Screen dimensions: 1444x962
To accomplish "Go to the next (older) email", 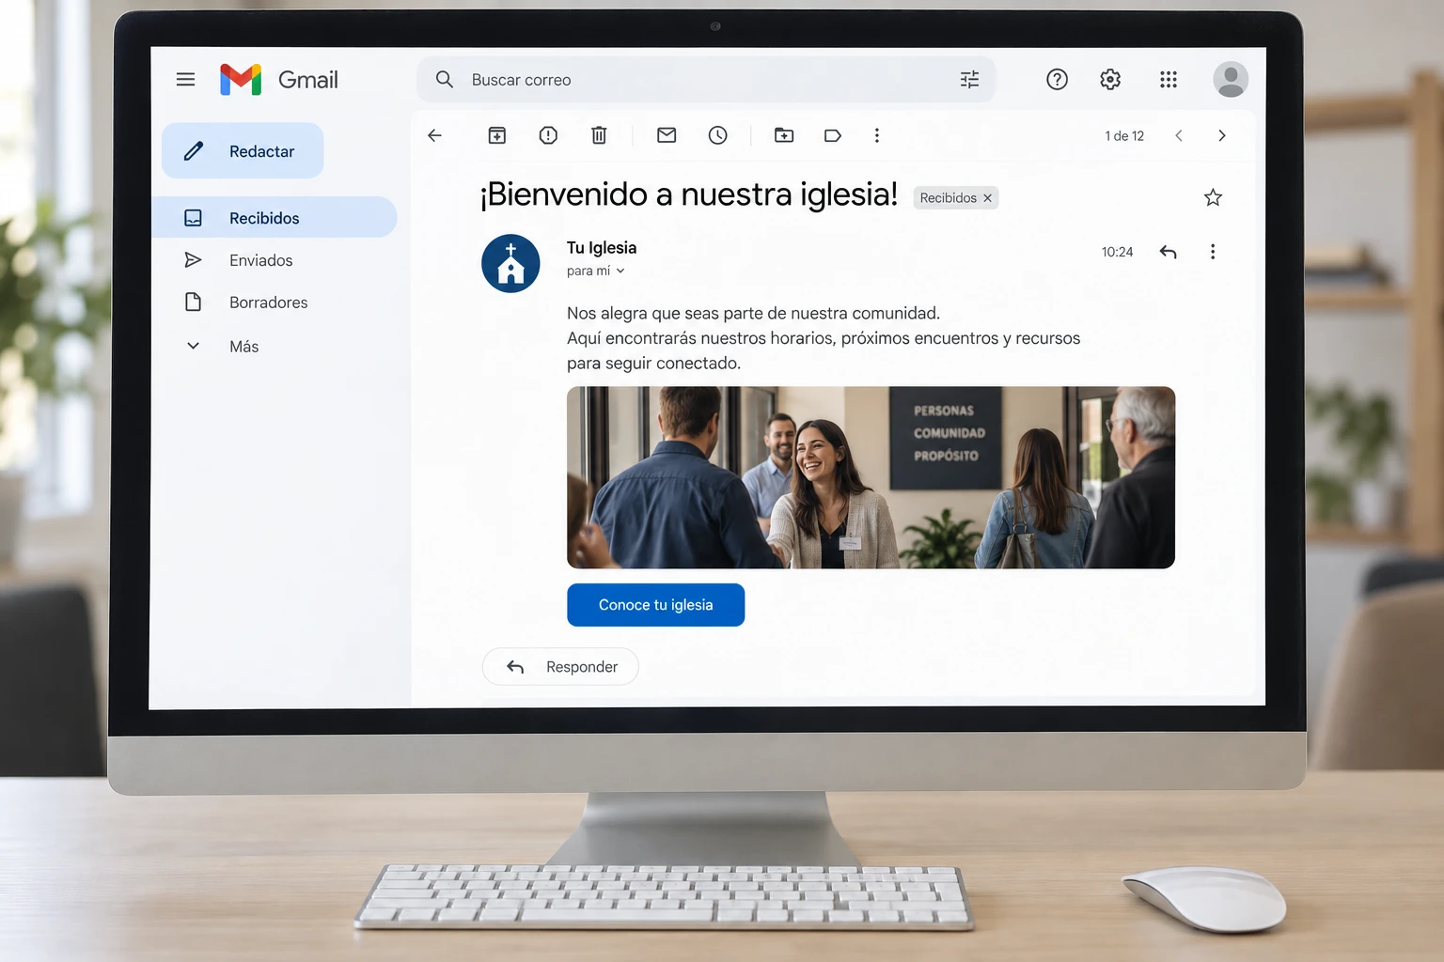I will (x=1222, y=135).
